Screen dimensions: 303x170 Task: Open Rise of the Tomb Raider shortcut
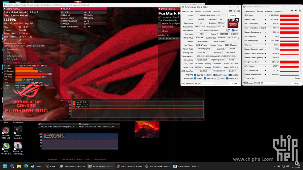(x=18, y=149)
